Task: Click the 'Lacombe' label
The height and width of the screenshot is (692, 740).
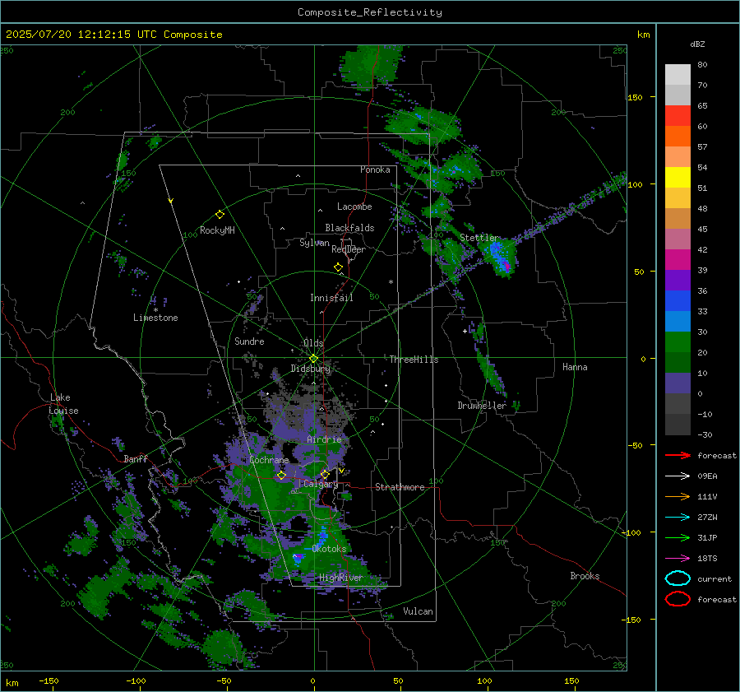Action: [x=354, y=207]
